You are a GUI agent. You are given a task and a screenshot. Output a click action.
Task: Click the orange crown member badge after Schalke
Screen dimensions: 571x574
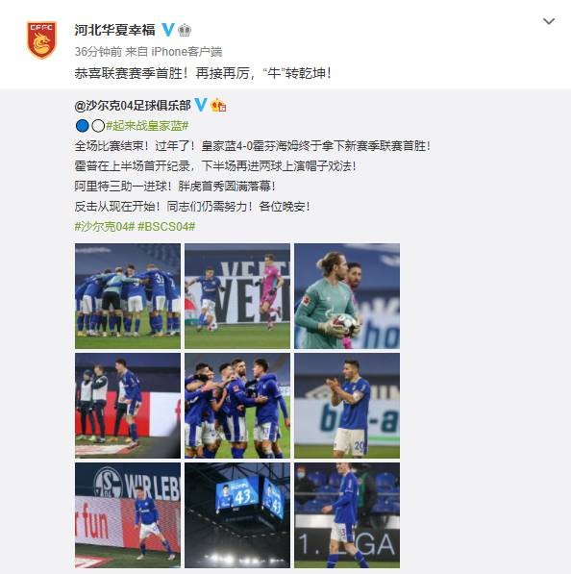tap(218, 106)
